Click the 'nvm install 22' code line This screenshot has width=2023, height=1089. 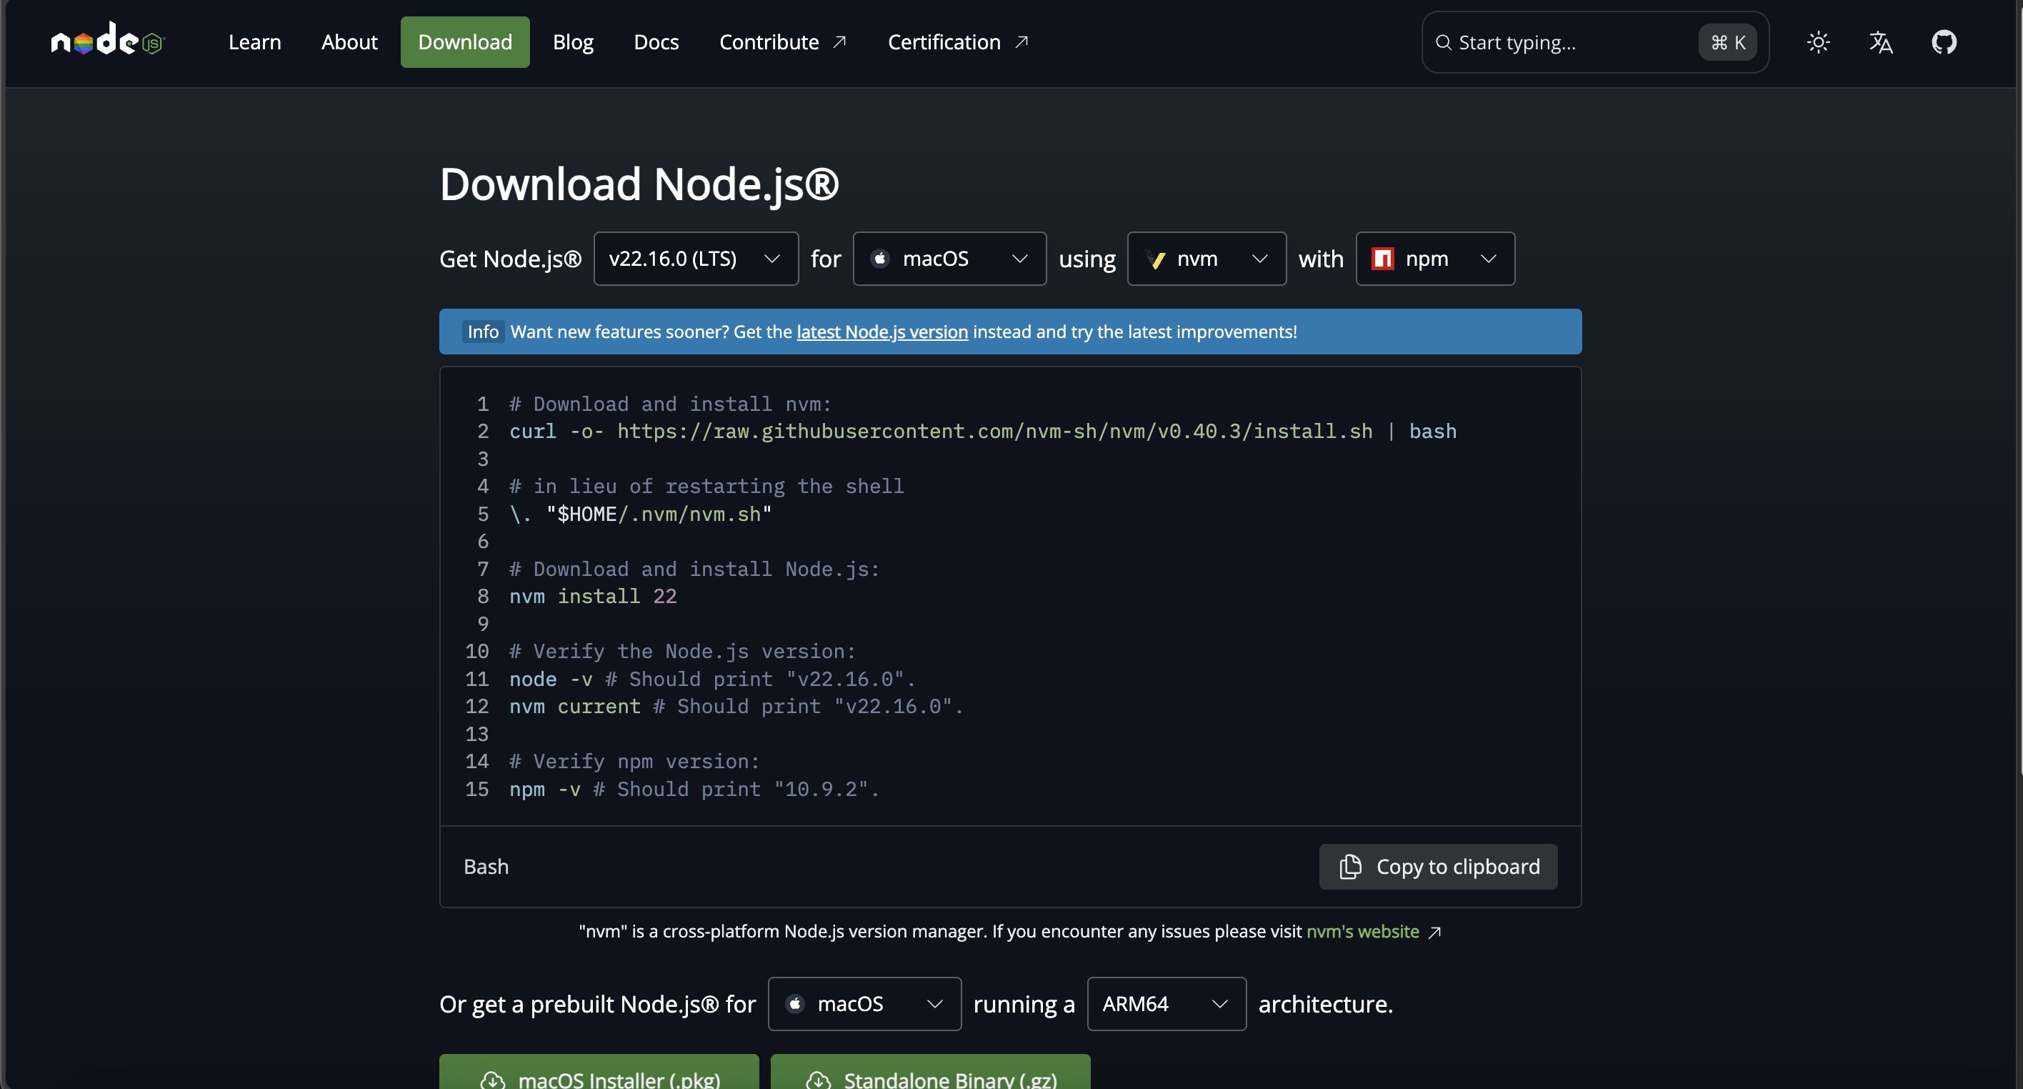[x=593, y=597]
